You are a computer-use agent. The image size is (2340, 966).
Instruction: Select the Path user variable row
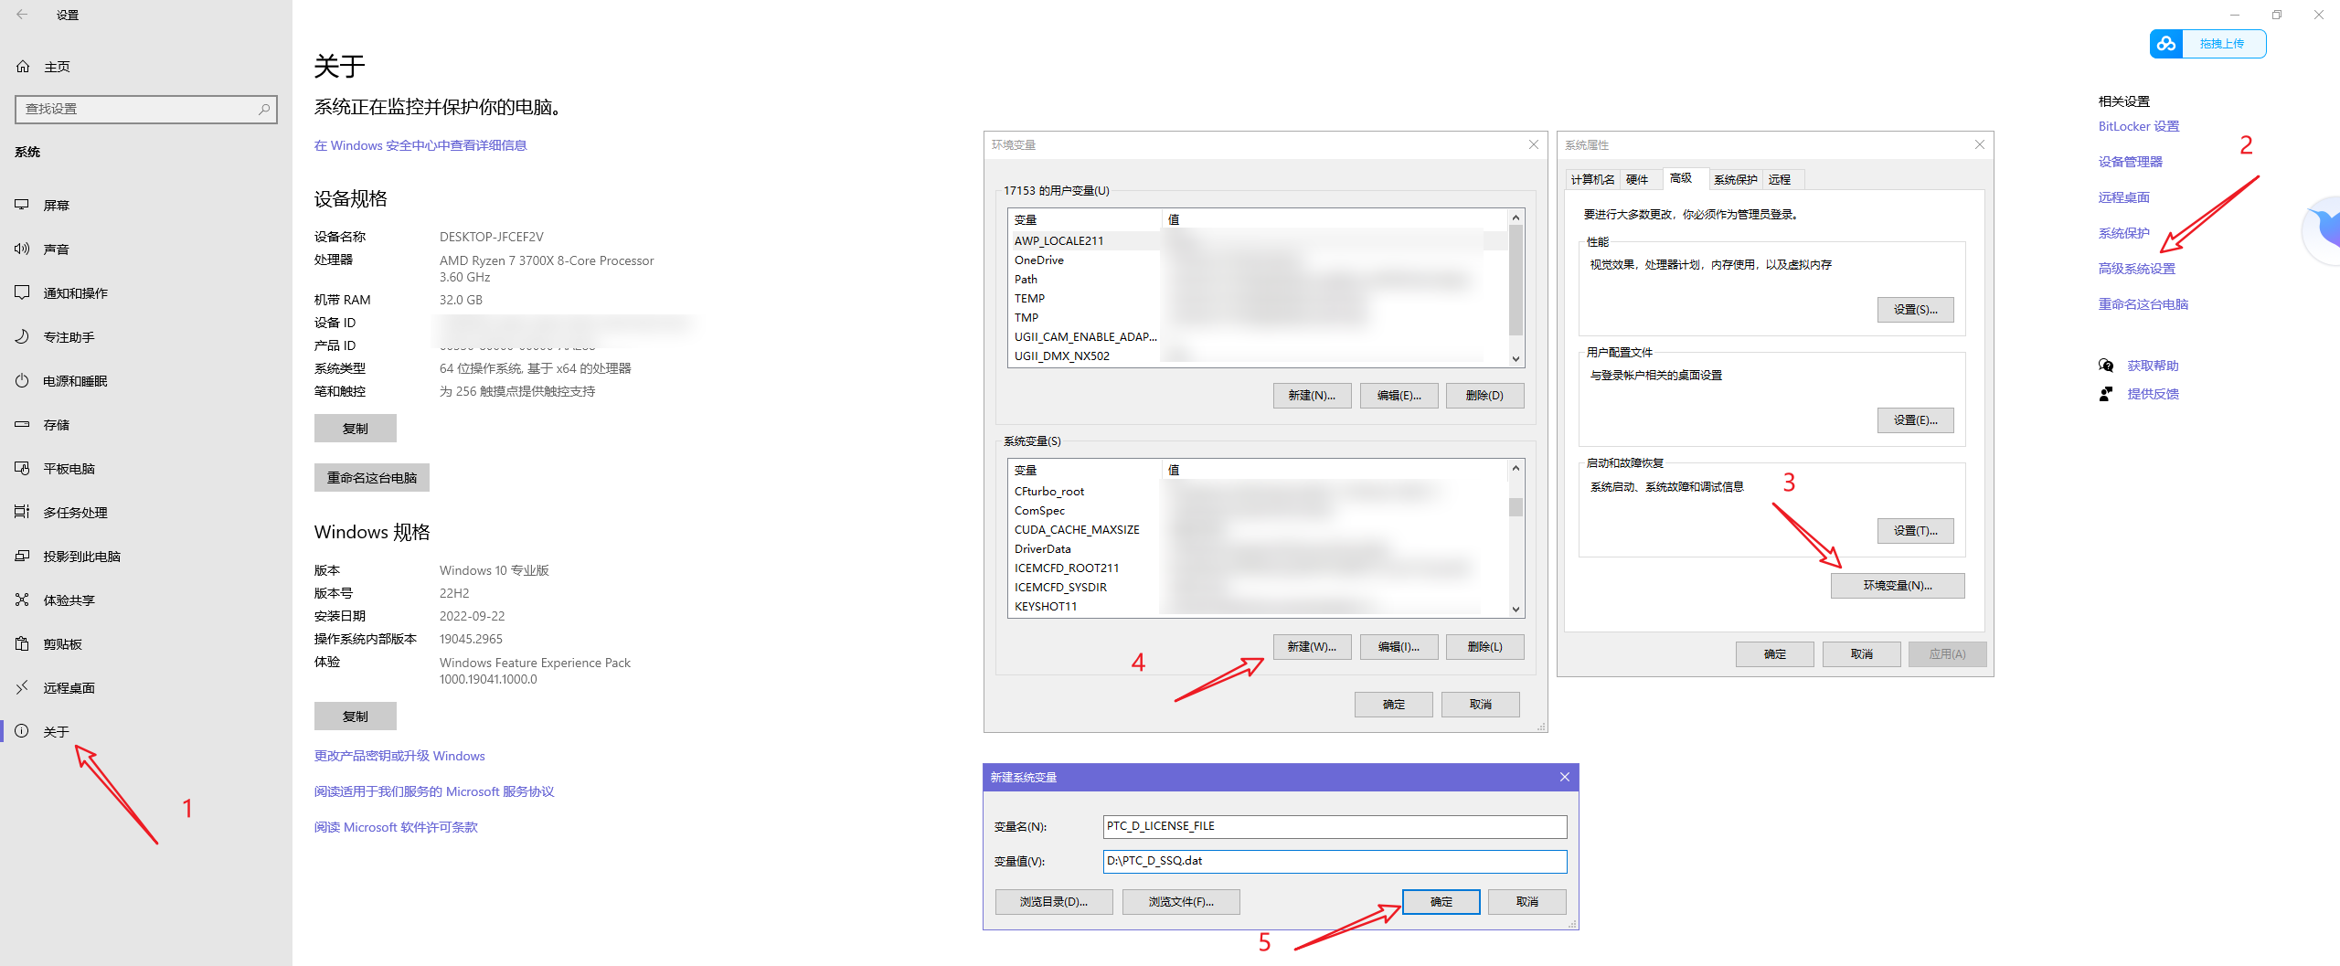click(1026, 280)
